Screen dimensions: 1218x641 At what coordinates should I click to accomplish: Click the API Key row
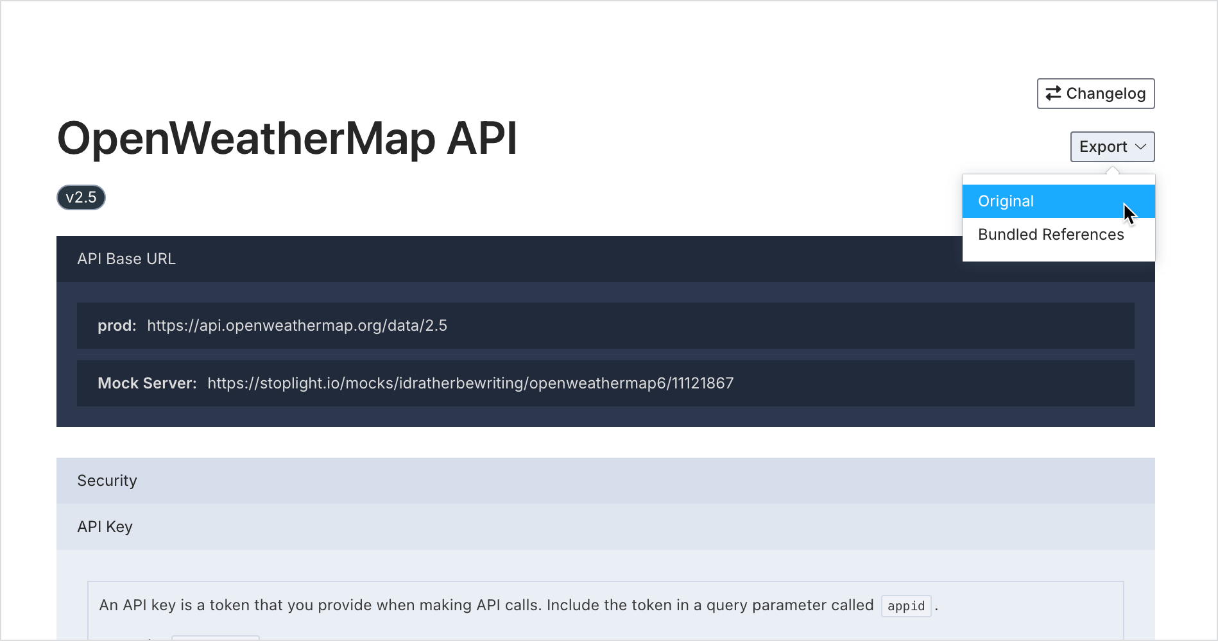[x=606, y=527]
